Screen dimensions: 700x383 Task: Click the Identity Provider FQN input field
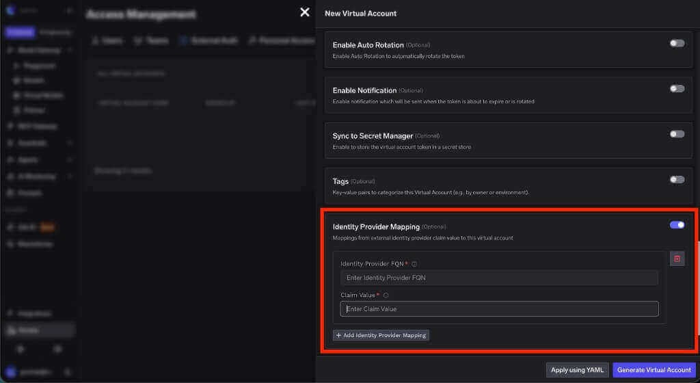[x=499, y=278]
